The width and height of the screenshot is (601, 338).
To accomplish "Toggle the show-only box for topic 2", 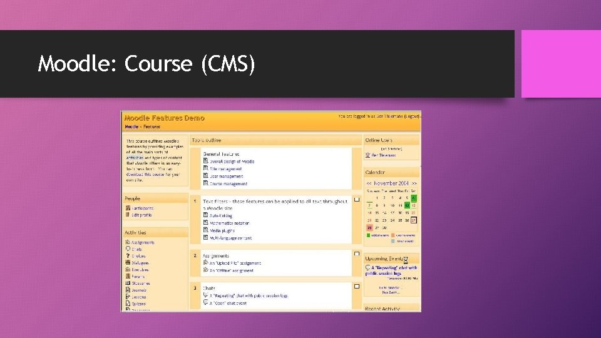I will [357, 253].
